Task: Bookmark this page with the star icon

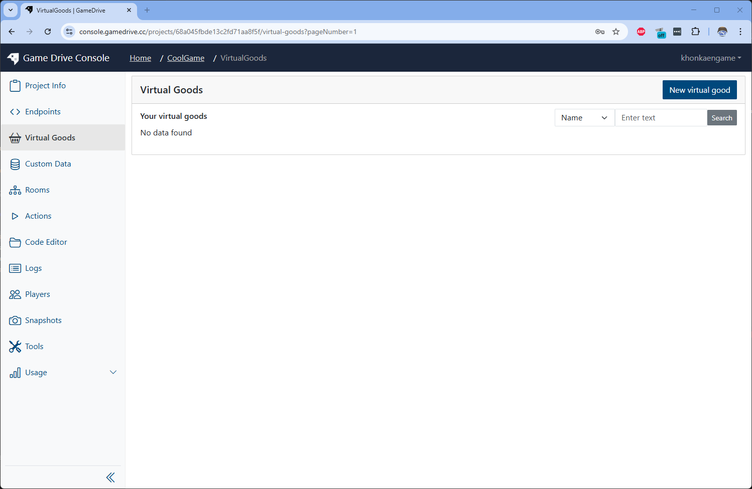Action: pyautogui.click(x=616, y=32)
